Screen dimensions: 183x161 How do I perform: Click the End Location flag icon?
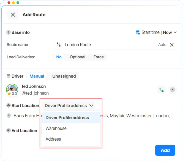point(9,130)
